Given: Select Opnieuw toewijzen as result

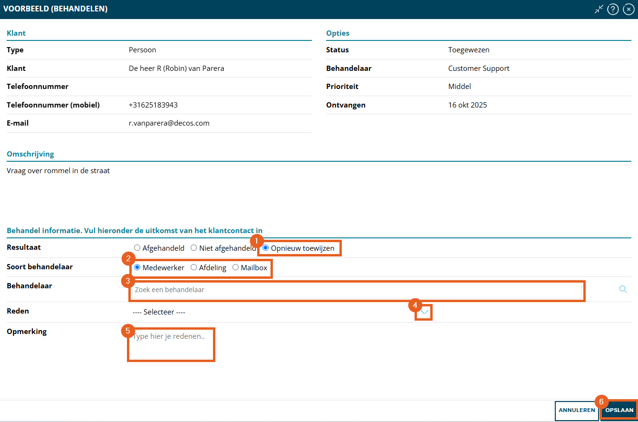Looking at the screenshot, I should point(266,248).
